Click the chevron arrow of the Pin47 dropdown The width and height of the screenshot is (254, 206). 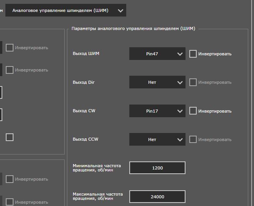(180, 54)
